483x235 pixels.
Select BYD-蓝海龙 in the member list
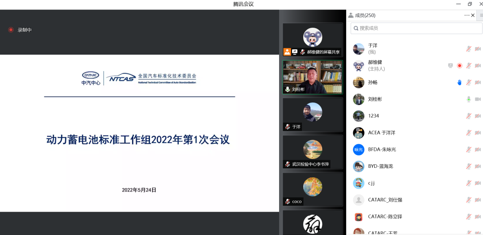[x=380, y=166]
